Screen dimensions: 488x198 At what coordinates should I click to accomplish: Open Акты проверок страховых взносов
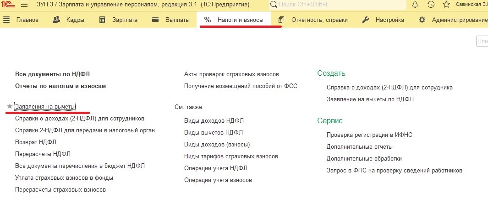[x=231, y=74]
